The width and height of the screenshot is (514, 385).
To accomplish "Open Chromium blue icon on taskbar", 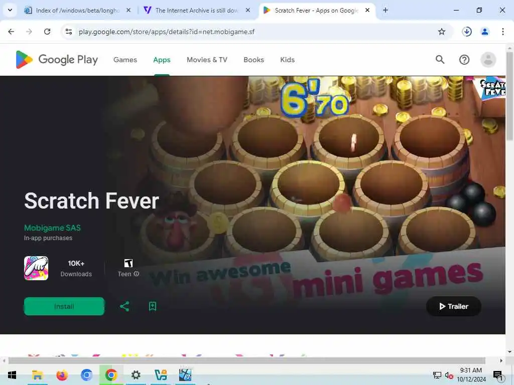I will click(86, 375).
